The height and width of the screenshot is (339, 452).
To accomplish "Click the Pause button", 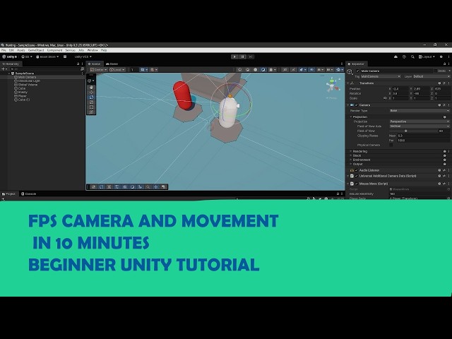I will [x=242, y=56].
